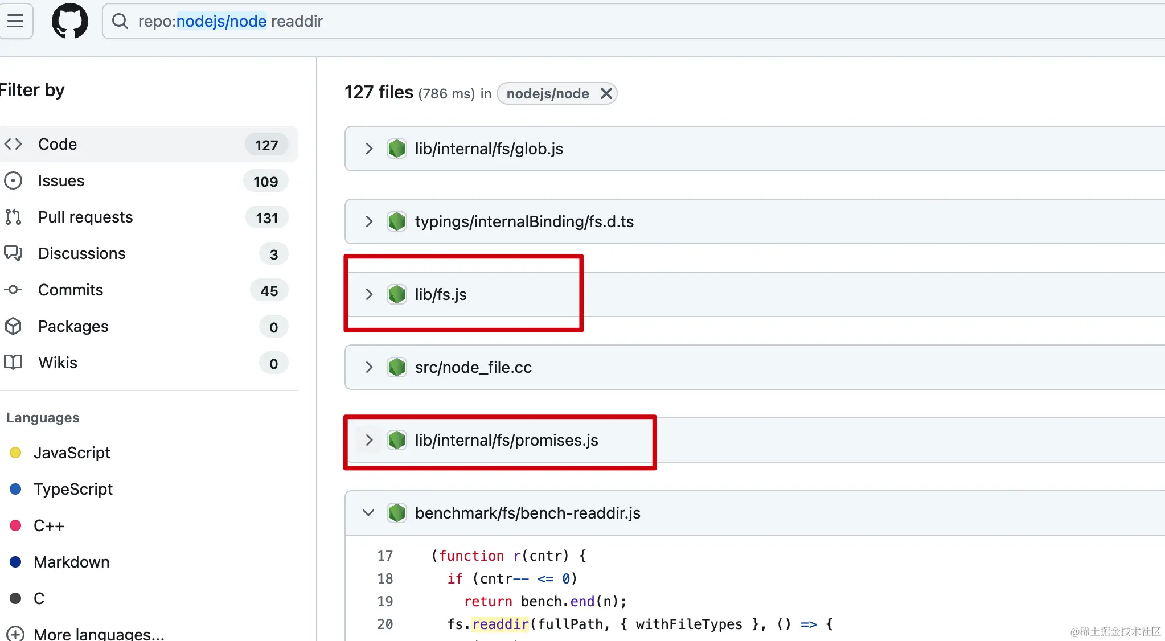Open file src/node_file.cc
Viewport: 1165px width, 641px height.
click(473, 367)
